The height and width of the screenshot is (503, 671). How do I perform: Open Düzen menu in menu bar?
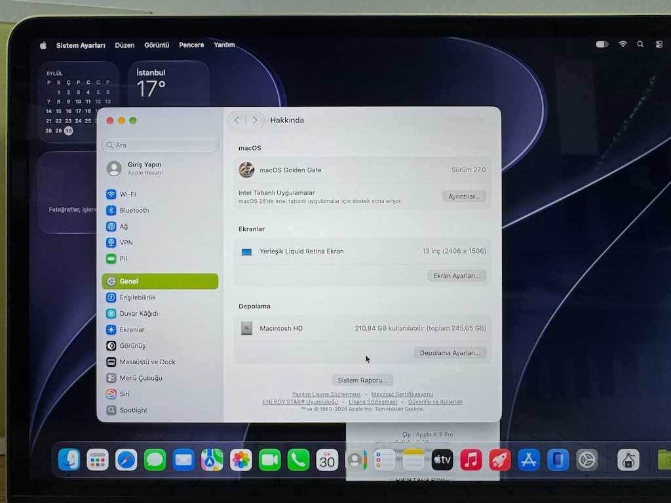[125, 45]
